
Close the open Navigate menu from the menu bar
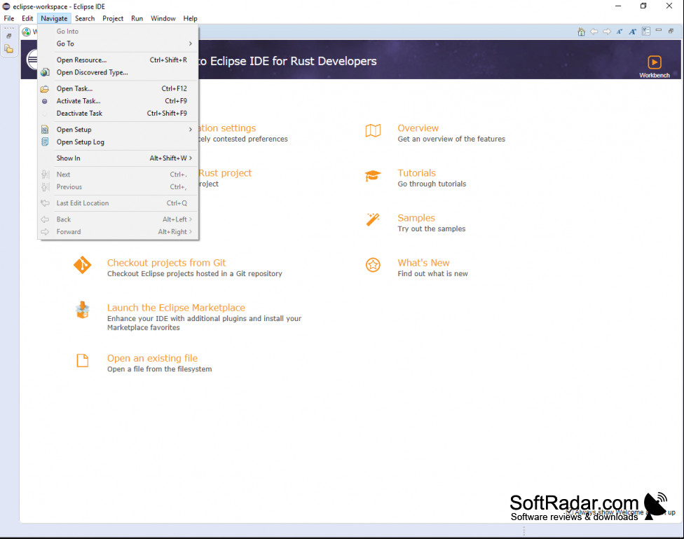(54, 18)
